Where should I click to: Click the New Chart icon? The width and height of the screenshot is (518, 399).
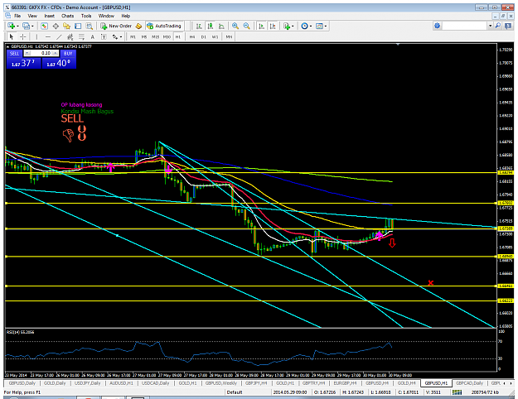[x=12, y=26]
